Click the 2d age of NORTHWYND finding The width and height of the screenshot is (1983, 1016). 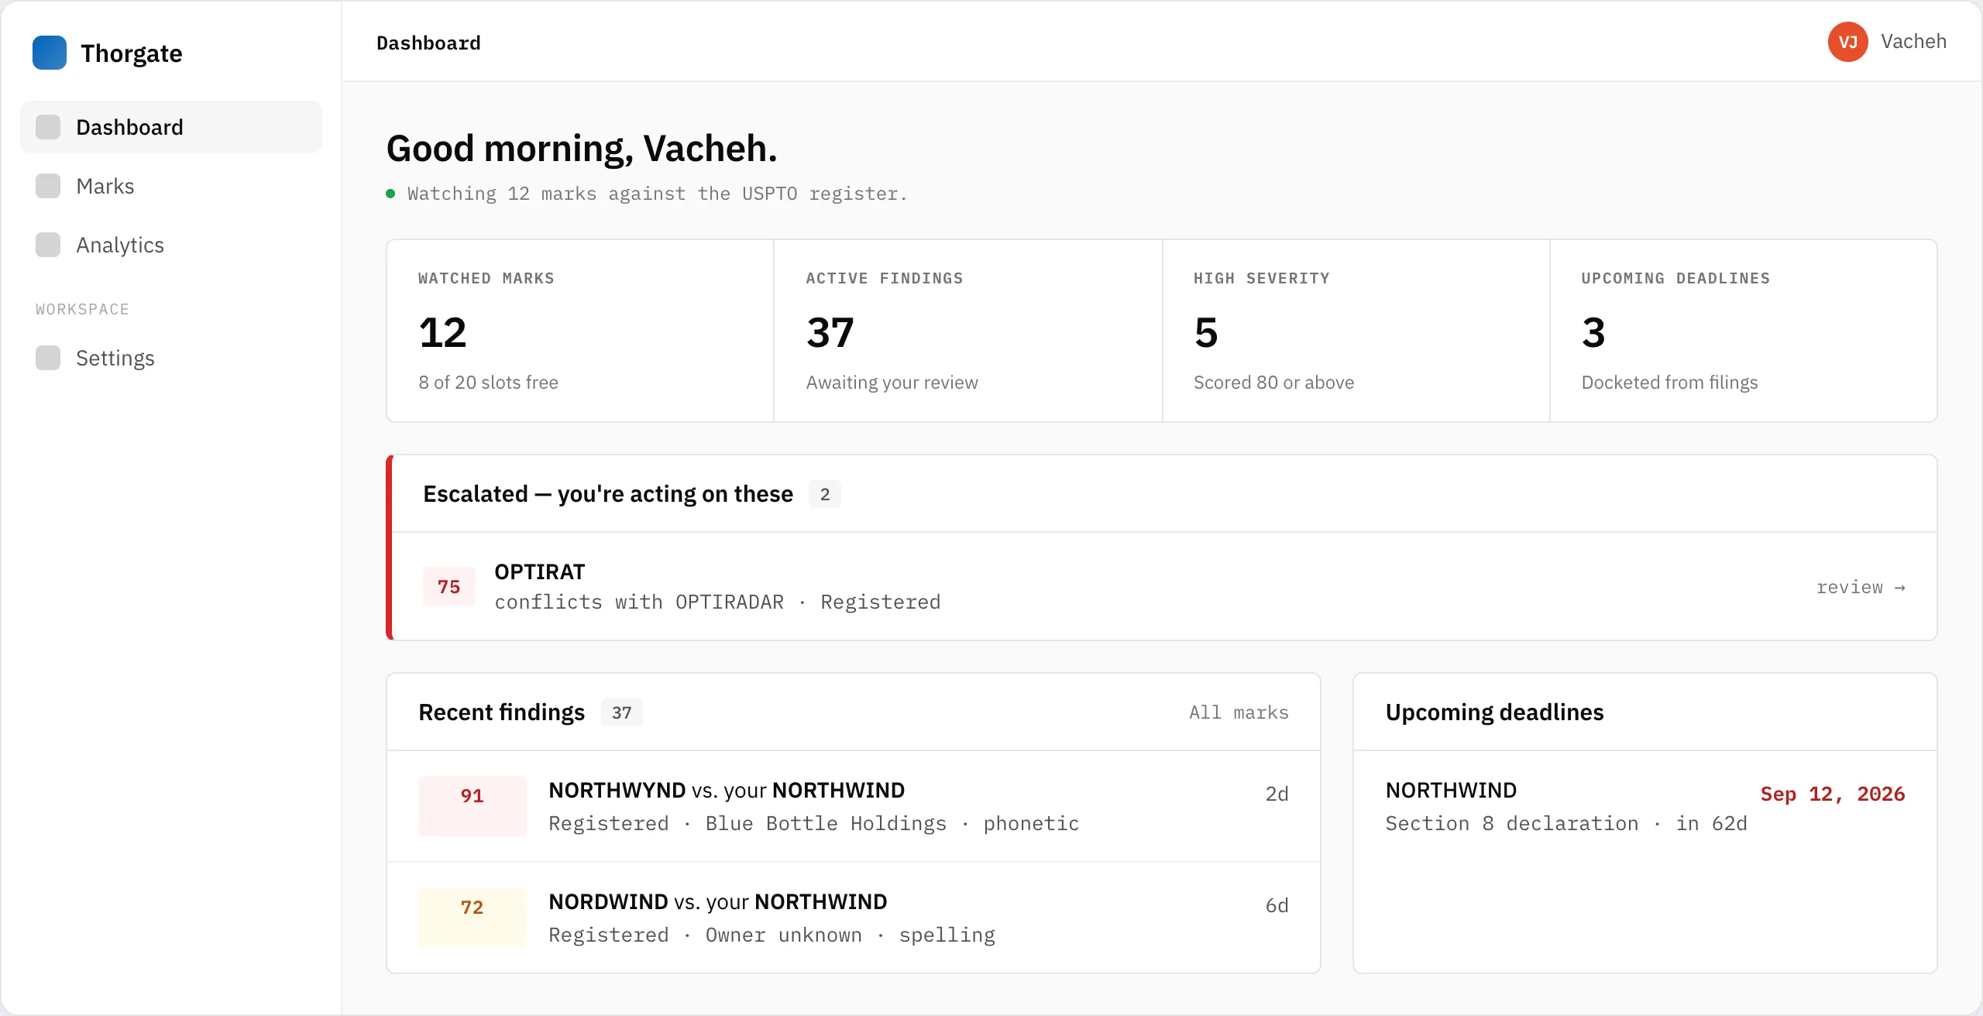click(x=1277, y=794)
